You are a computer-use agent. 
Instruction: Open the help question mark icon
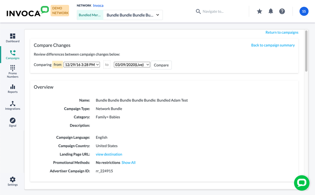tap(282, 11)
